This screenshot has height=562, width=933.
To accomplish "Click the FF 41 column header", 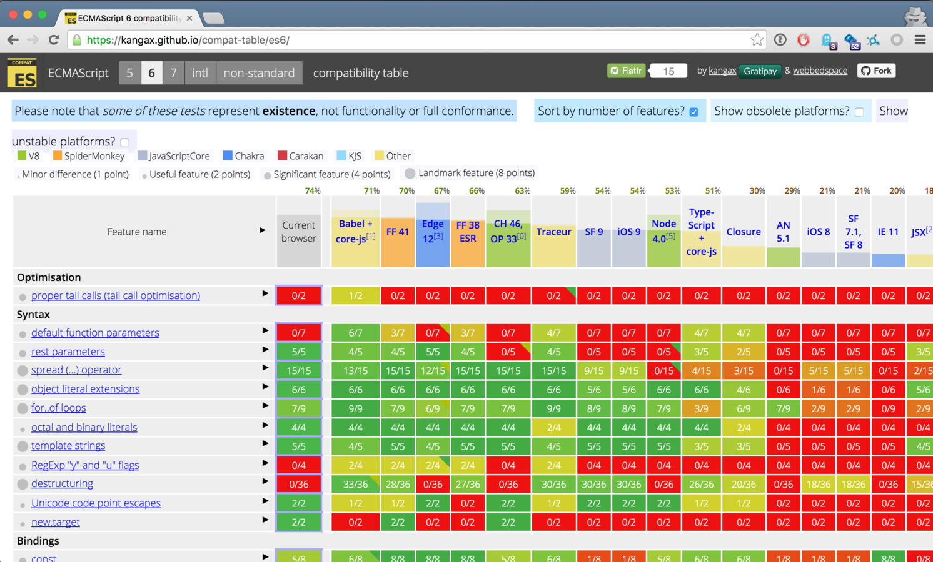I will pos(398,232).
